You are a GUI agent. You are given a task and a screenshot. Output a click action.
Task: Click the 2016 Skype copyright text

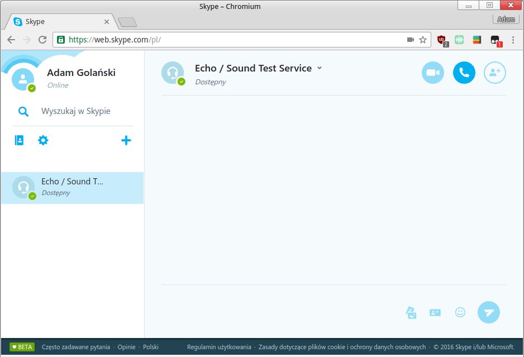[474, 347]
